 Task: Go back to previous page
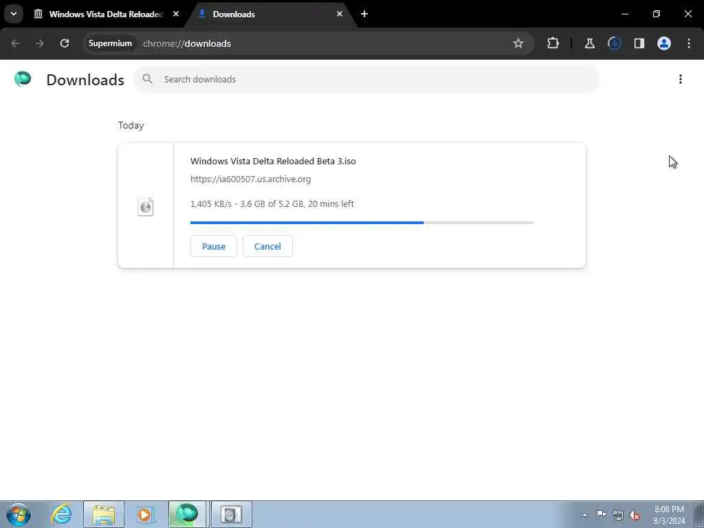[x=15, y=43]
